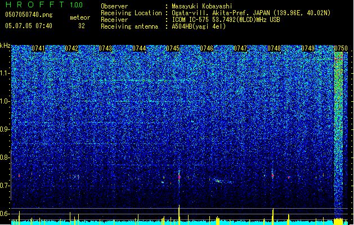The image size is (354, 225).
Task: Click the 0748 time marker
Action: pyautogui.click(x=274, y=48)
